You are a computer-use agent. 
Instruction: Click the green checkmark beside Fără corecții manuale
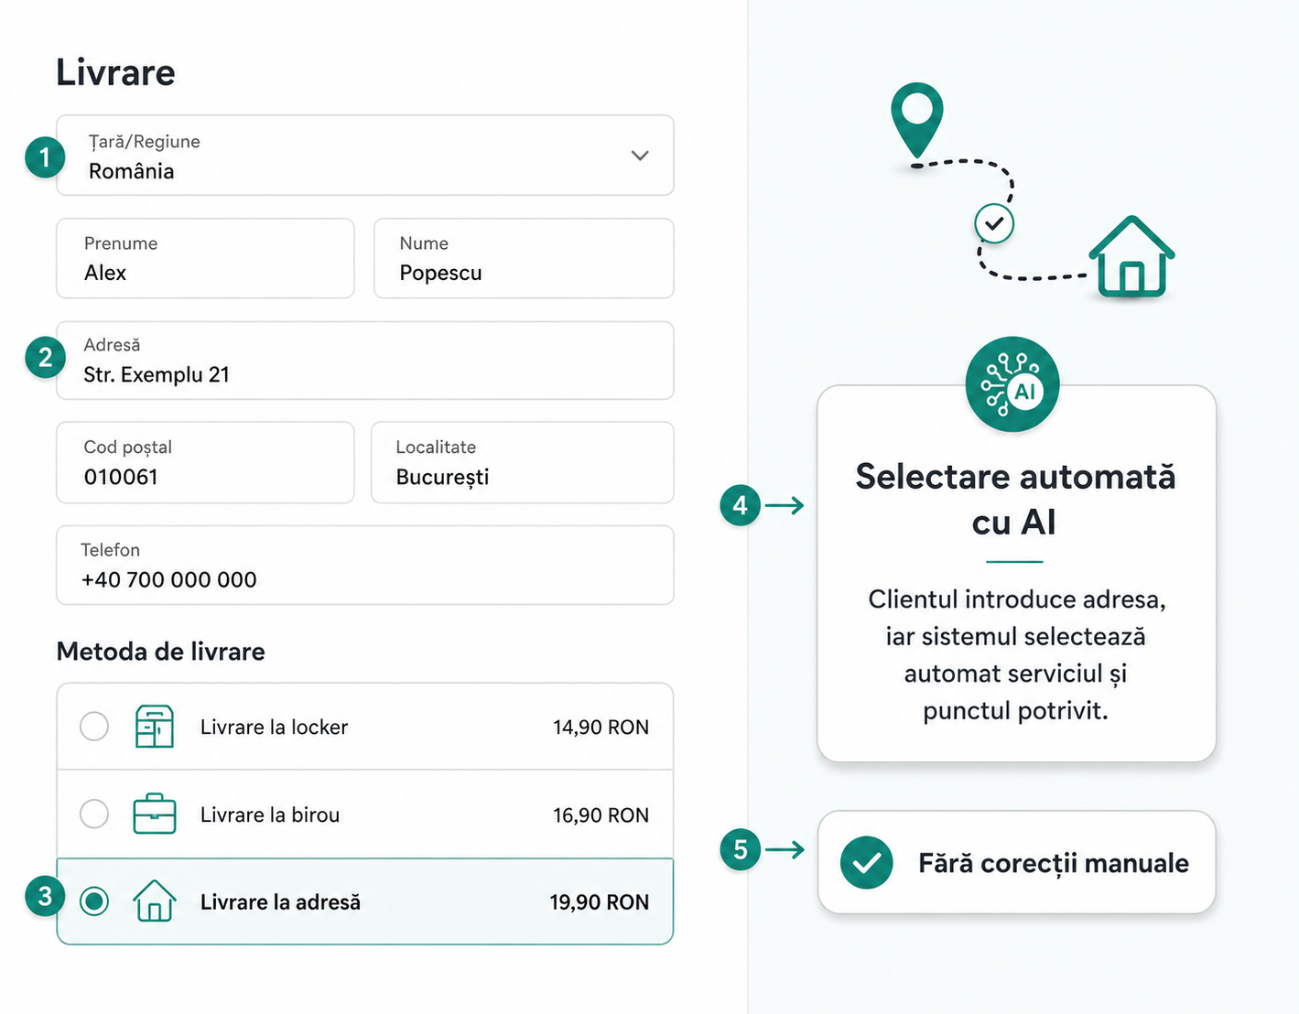(x=866, y=862)
